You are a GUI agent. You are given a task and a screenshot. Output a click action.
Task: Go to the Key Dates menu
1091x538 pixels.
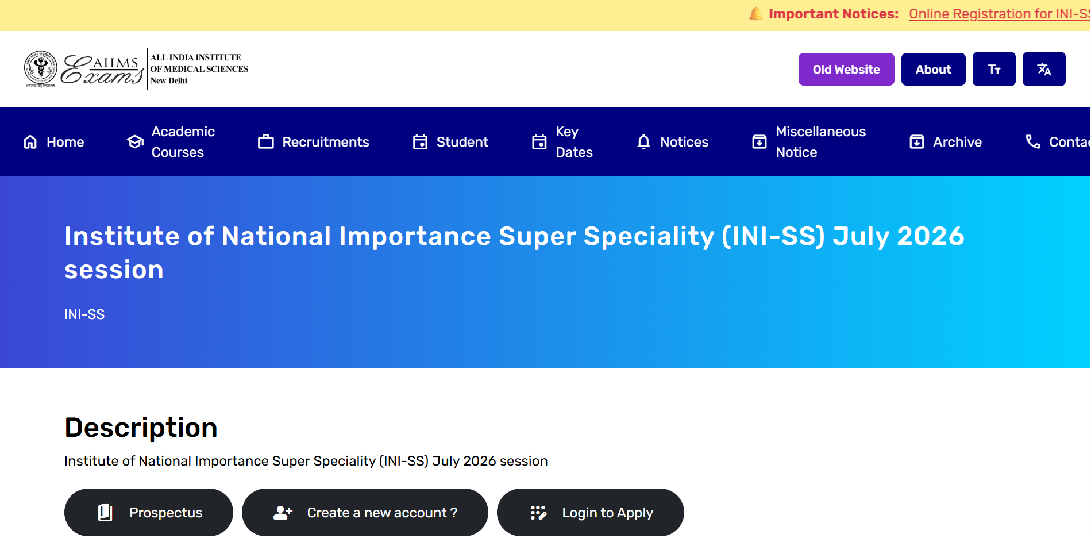coord(573,142)
